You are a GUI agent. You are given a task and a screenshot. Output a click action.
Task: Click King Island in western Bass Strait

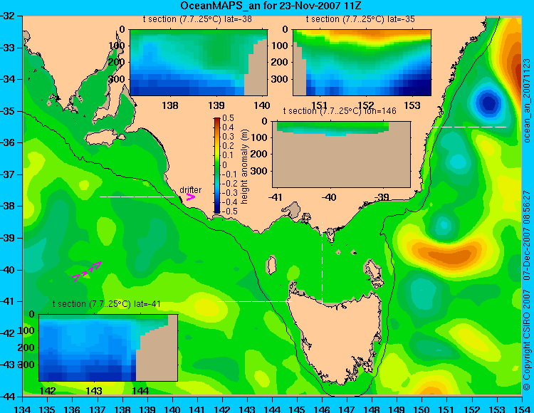pyautogui.click(x=271, y=265)
